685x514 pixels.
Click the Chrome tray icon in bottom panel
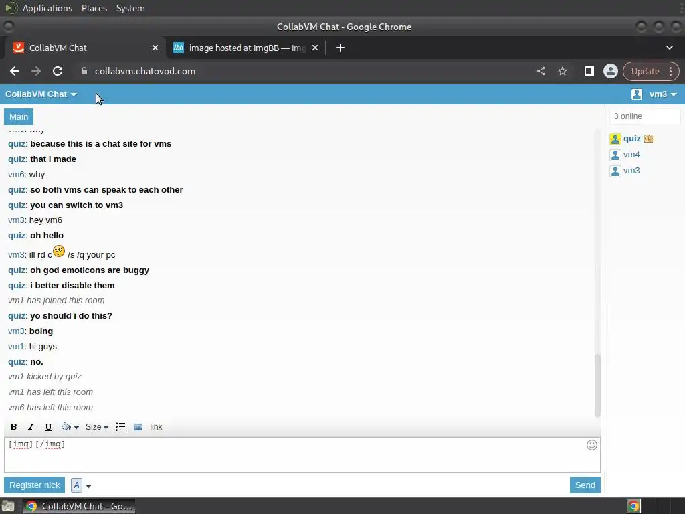click(x=633, y=506)
